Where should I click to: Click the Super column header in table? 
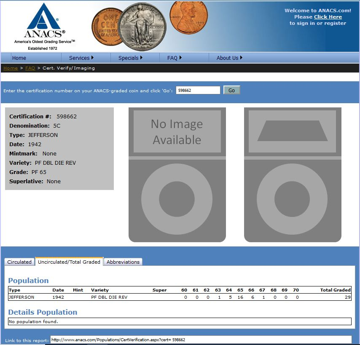pyautogui.click(x=160, y=290)
